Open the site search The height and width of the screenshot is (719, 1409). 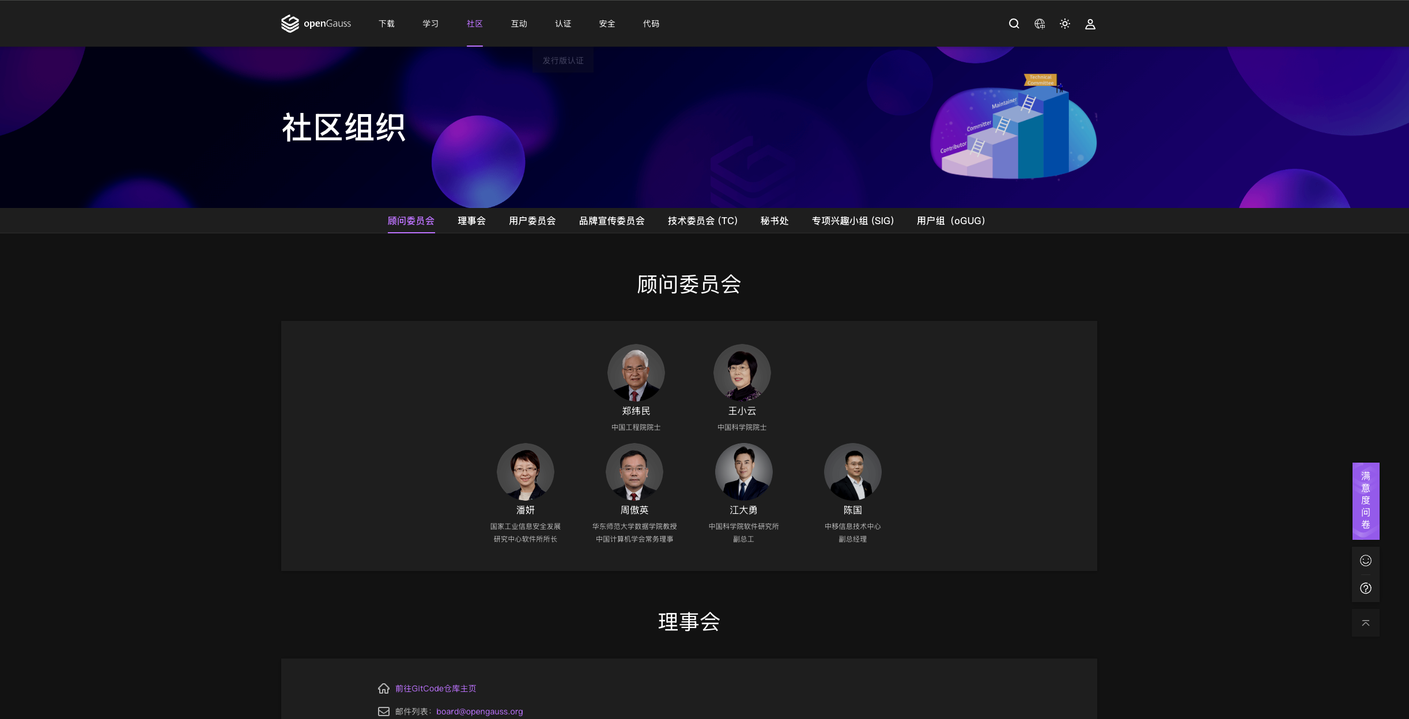tap(1014, 24)
